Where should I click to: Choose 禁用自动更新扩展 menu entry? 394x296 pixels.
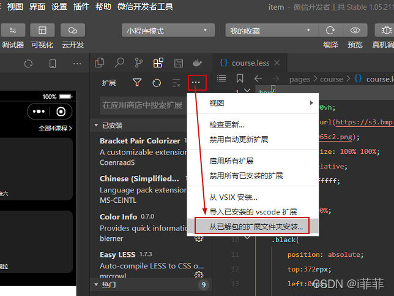point(253,139)
